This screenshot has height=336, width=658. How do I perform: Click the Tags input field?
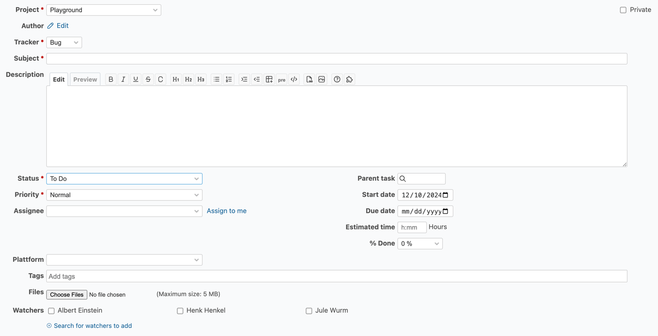(193, 276)
